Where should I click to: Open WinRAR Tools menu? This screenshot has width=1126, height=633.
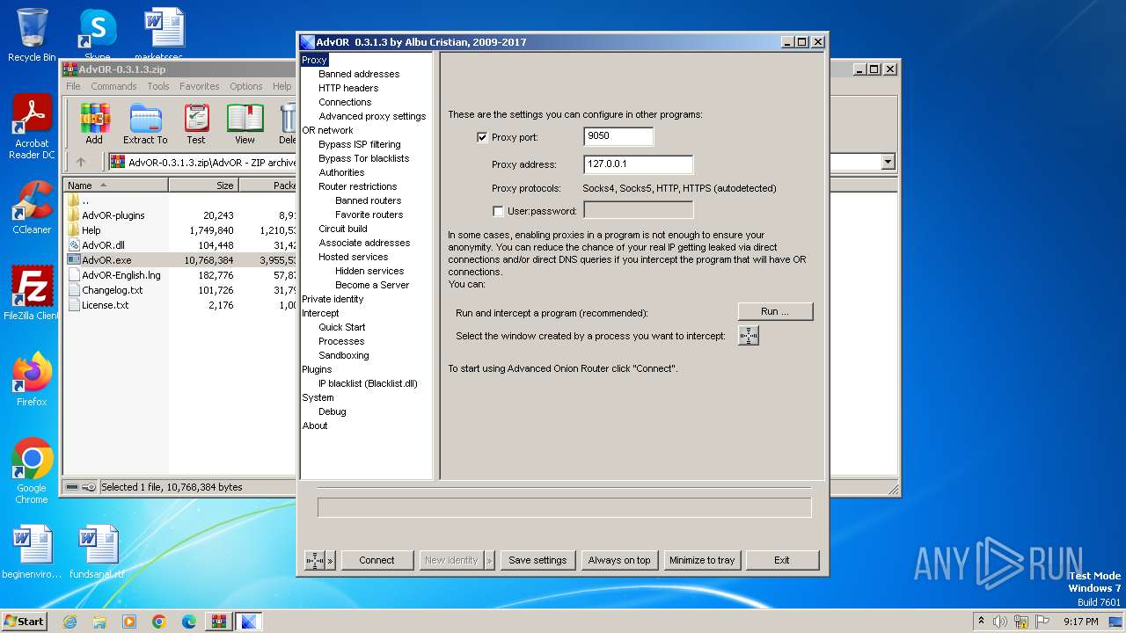158,86
